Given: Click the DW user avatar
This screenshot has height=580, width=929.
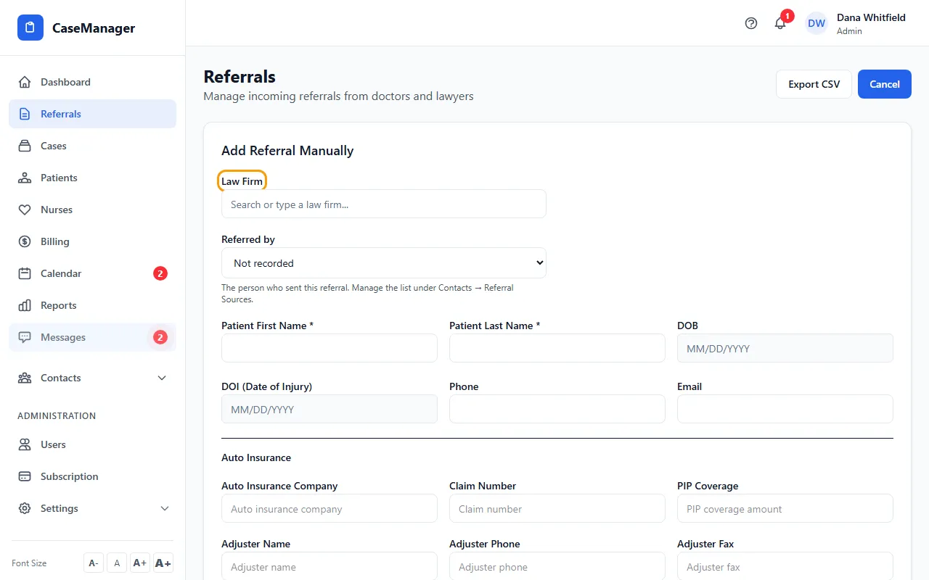Looking at the screenshot, I should coord(817,23).
